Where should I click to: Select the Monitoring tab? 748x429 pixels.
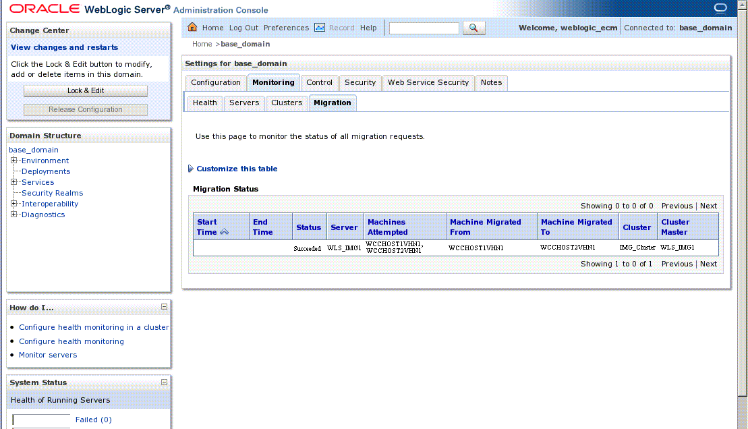coord(273,82)
